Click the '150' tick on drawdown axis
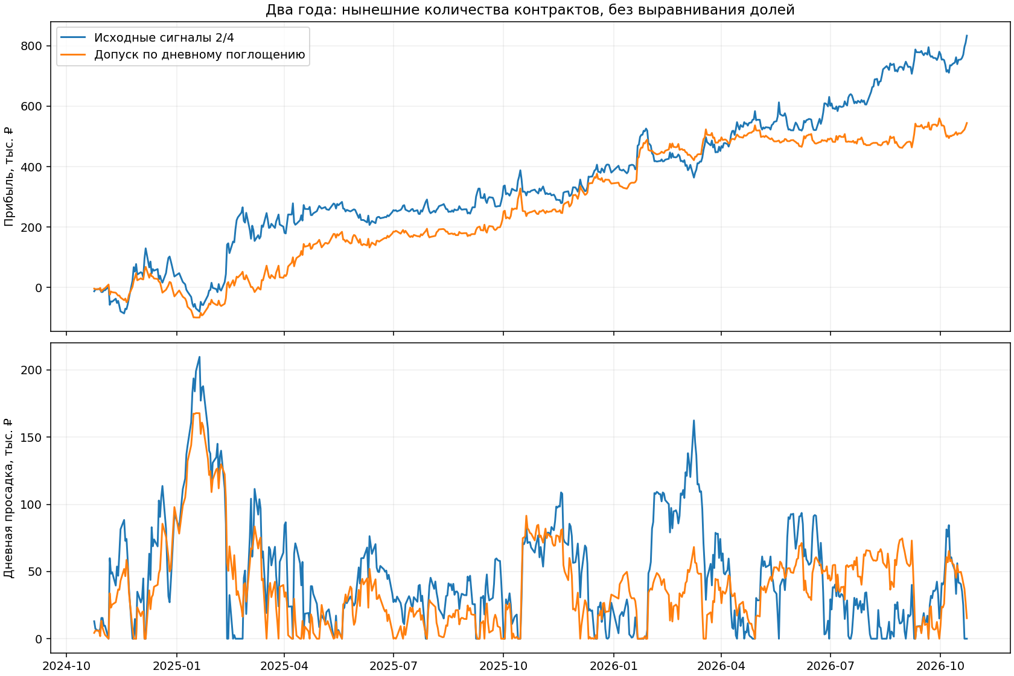This screenshot has height=676, width=1014. click(x=32, y=437)
